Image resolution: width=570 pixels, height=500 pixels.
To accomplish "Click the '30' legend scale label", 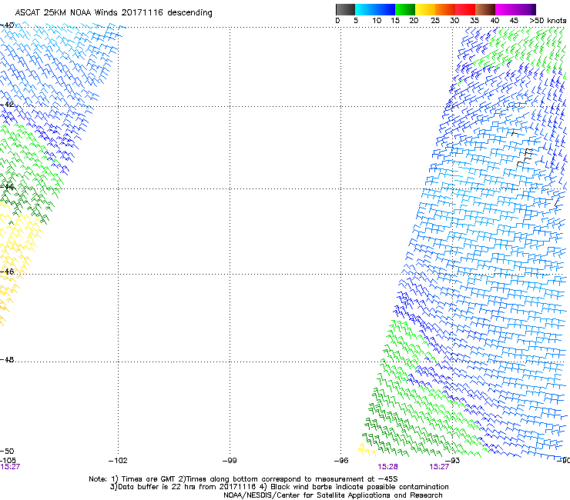I will point(454,21).
